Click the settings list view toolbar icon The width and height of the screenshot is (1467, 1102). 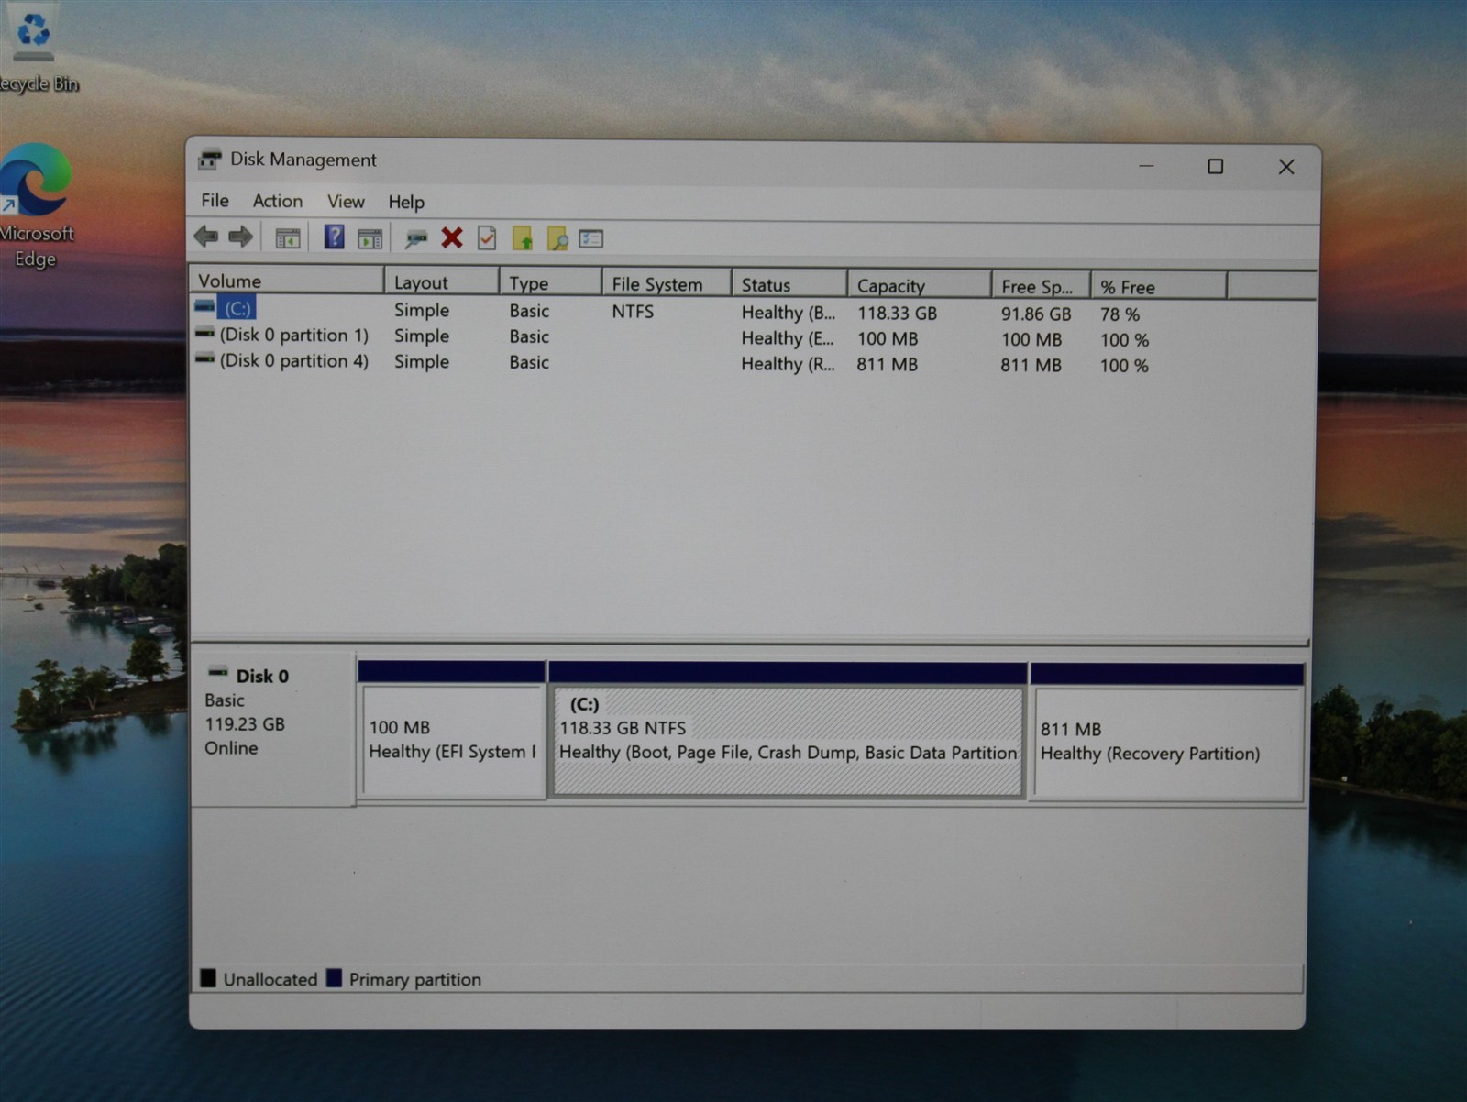coord(591,239)
